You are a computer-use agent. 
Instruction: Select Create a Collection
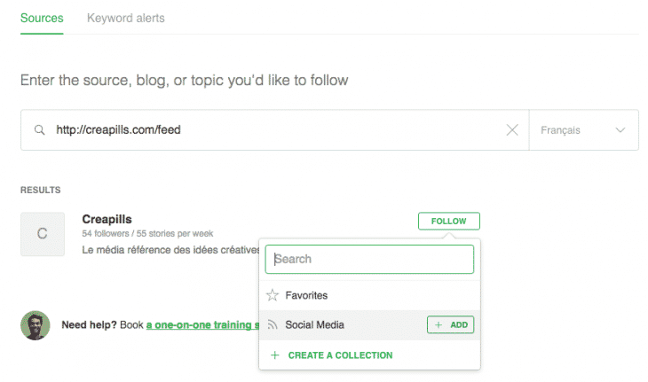pyautogui.click(x=340, y=355)
